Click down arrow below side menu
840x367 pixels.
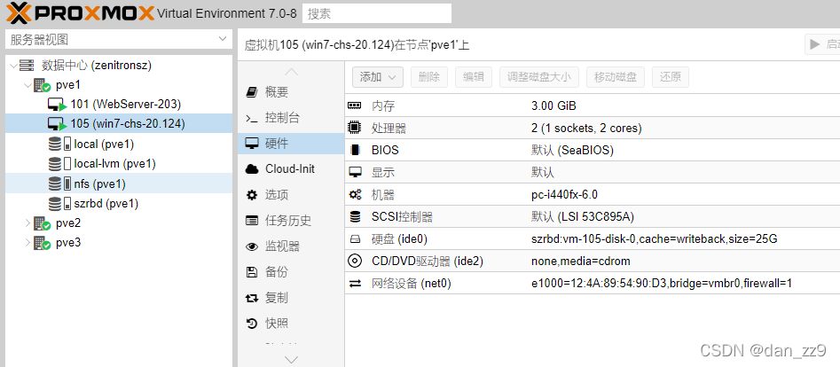291,360
